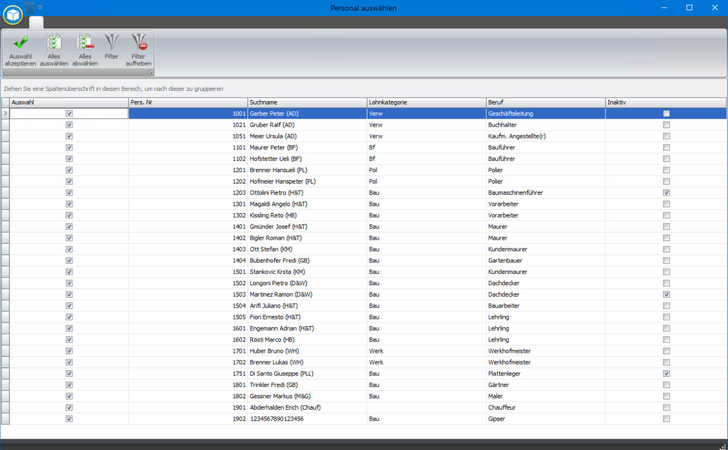Click the Alles abwählen icon
Screen dimensions: 728x450
(x=85, y=43)
